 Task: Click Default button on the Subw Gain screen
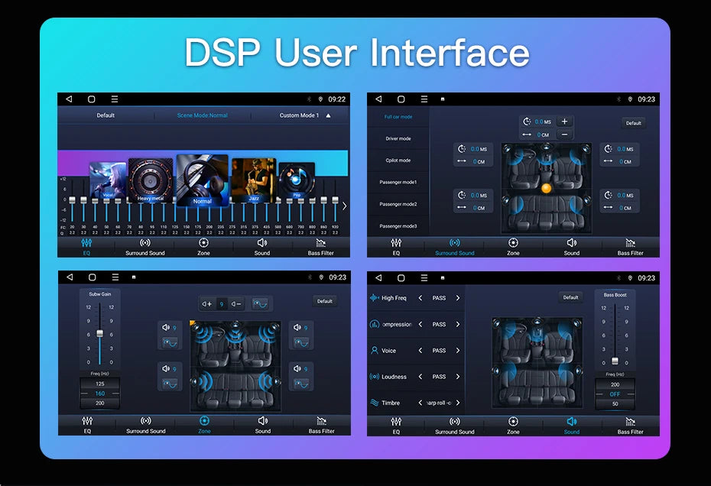[325, 301]
